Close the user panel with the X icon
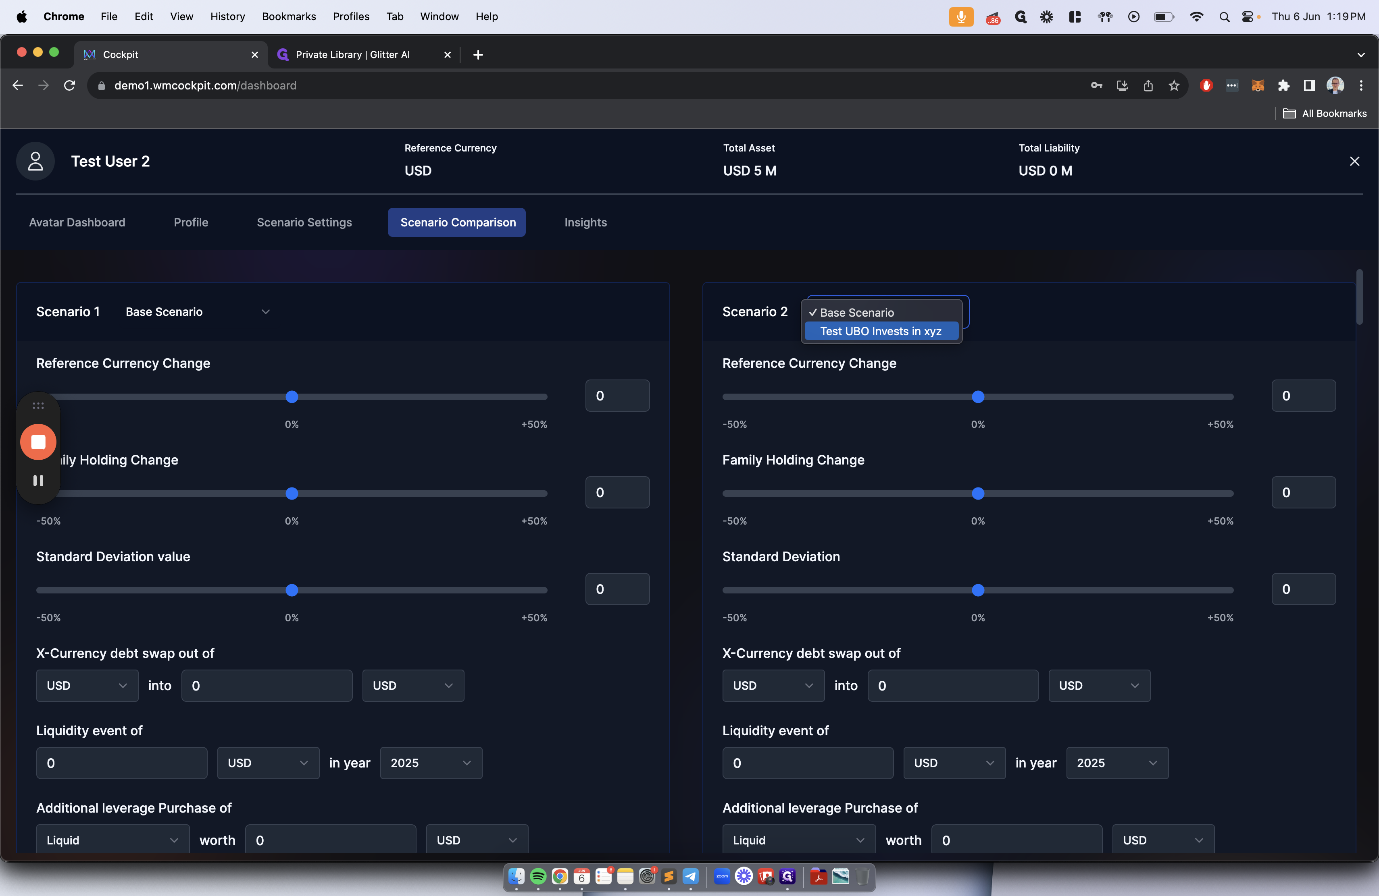The height and width of the screenshot is (896, 1379). tap(1354, 161)
